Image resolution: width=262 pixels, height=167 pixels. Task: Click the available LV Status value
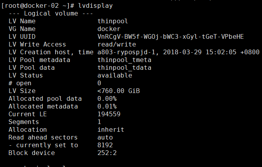point(115,76)
